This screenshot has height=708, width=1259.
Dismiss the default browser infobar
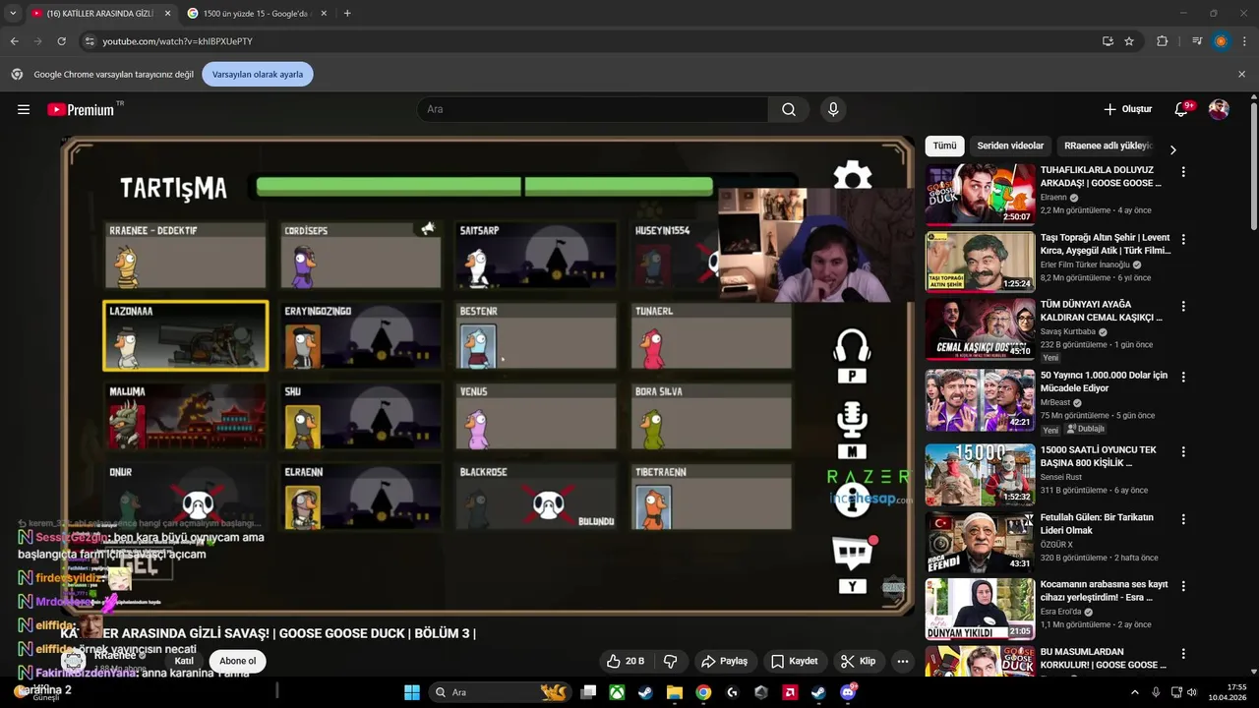click(x=1241, y=74)
